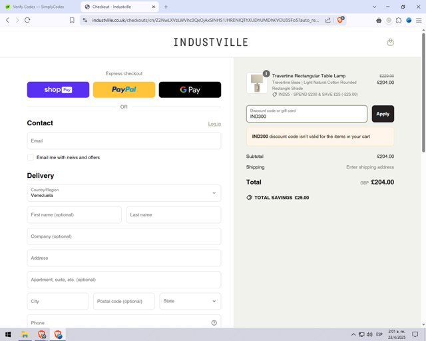This screenshot has width=426, height=341.
Task: Focus the Company optional field
Action: coord(124,236)
